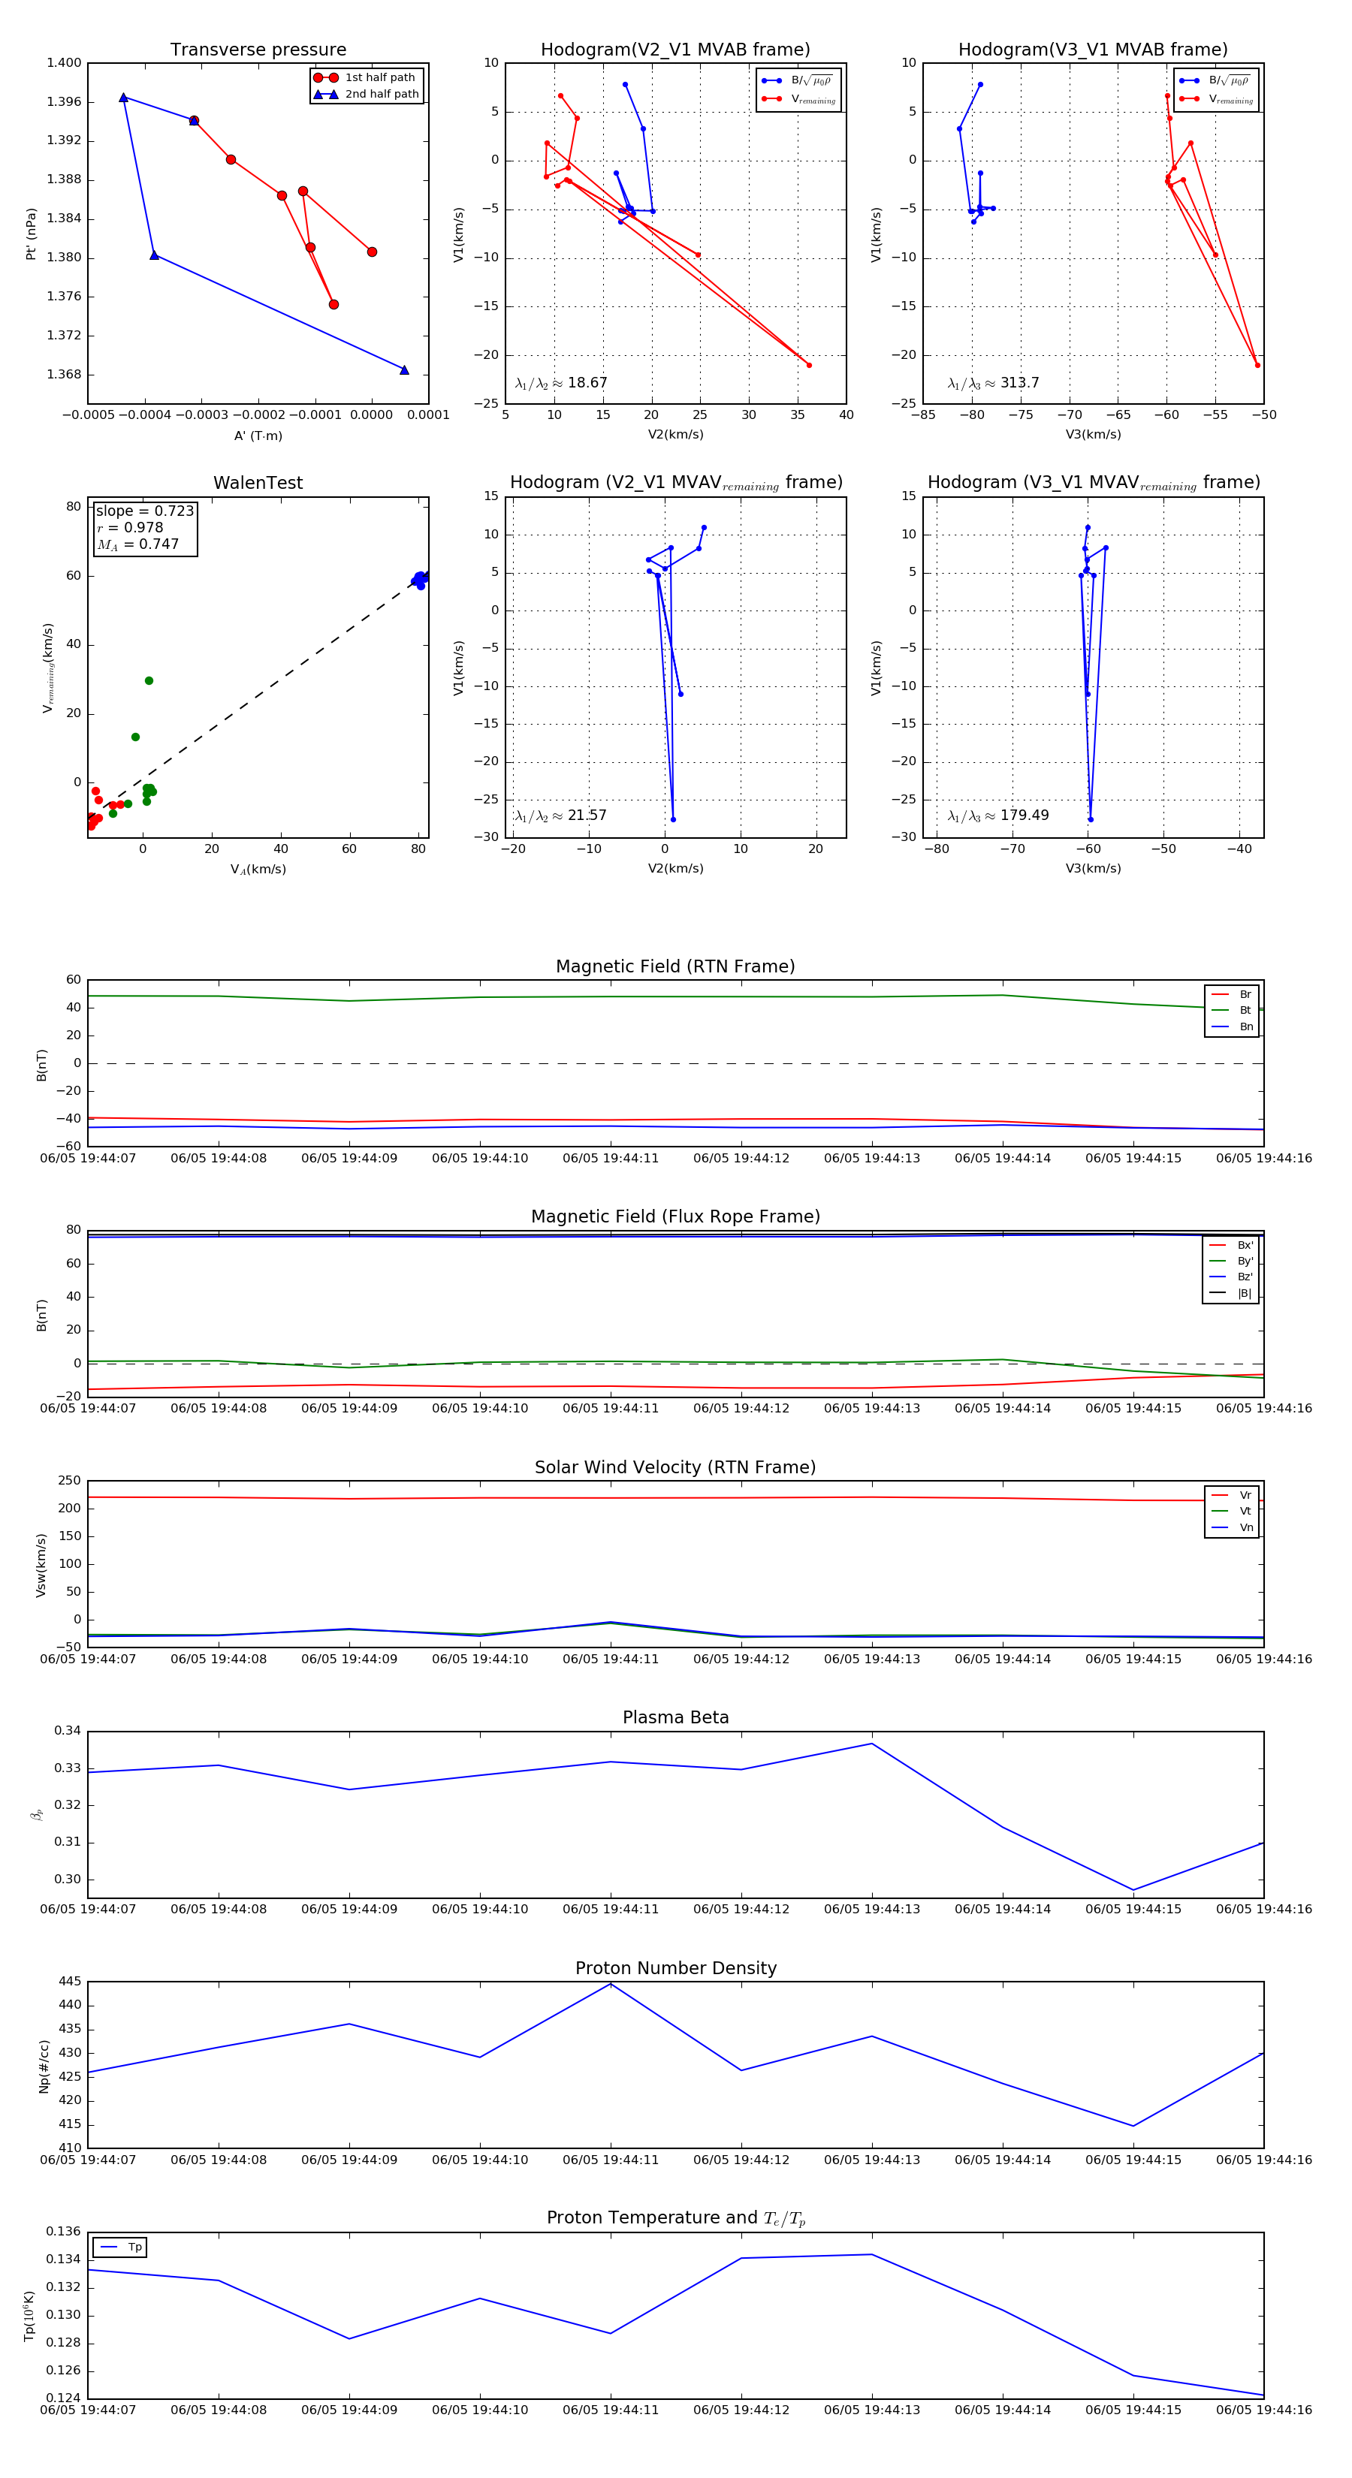Image resolution: width=1352 pixels, height=2478 pixels.
Task: Select the Bn legend entry
Action: pyautogui.click(x=1232, y=1026)
